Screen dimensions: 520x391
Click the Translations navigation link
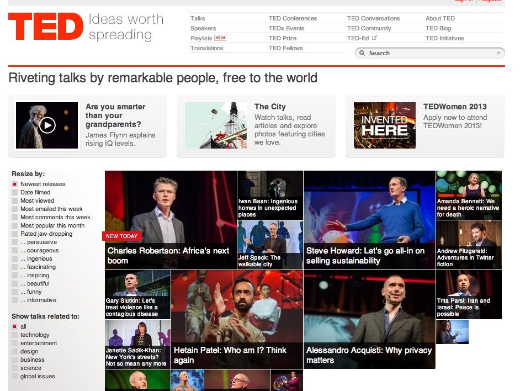click(206, 48)
